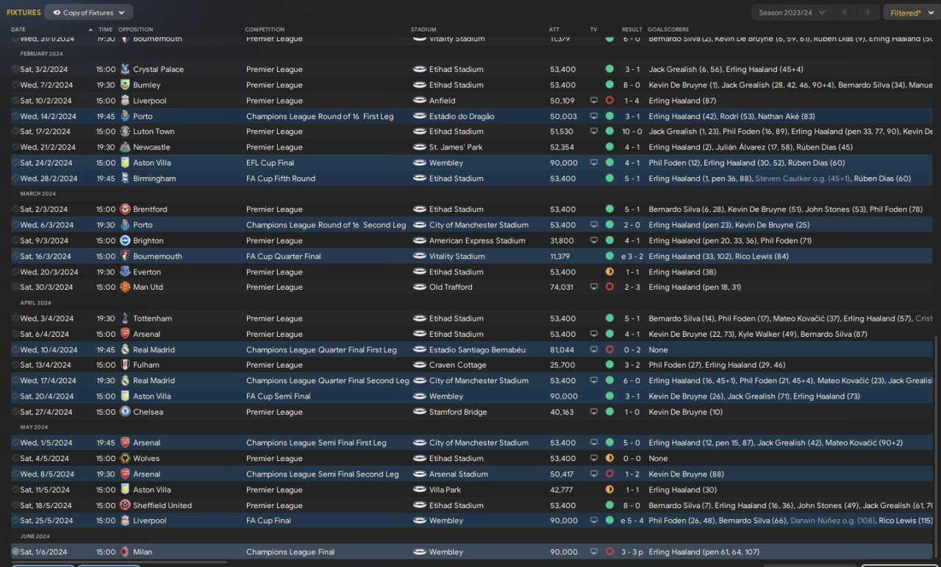The height and width of the screenshot is (567, 941).
Task: Toggle the tick on the Wed, 20/3/2024 fixture
Action: pyautogui.click(x=15, y=272)
